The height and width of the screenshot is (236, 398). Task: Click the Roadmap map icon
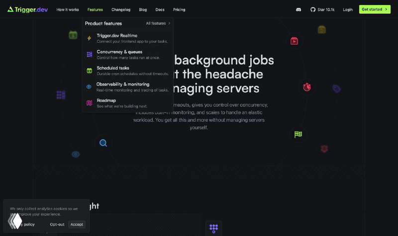pyautogui.click(x=90, y=103)
